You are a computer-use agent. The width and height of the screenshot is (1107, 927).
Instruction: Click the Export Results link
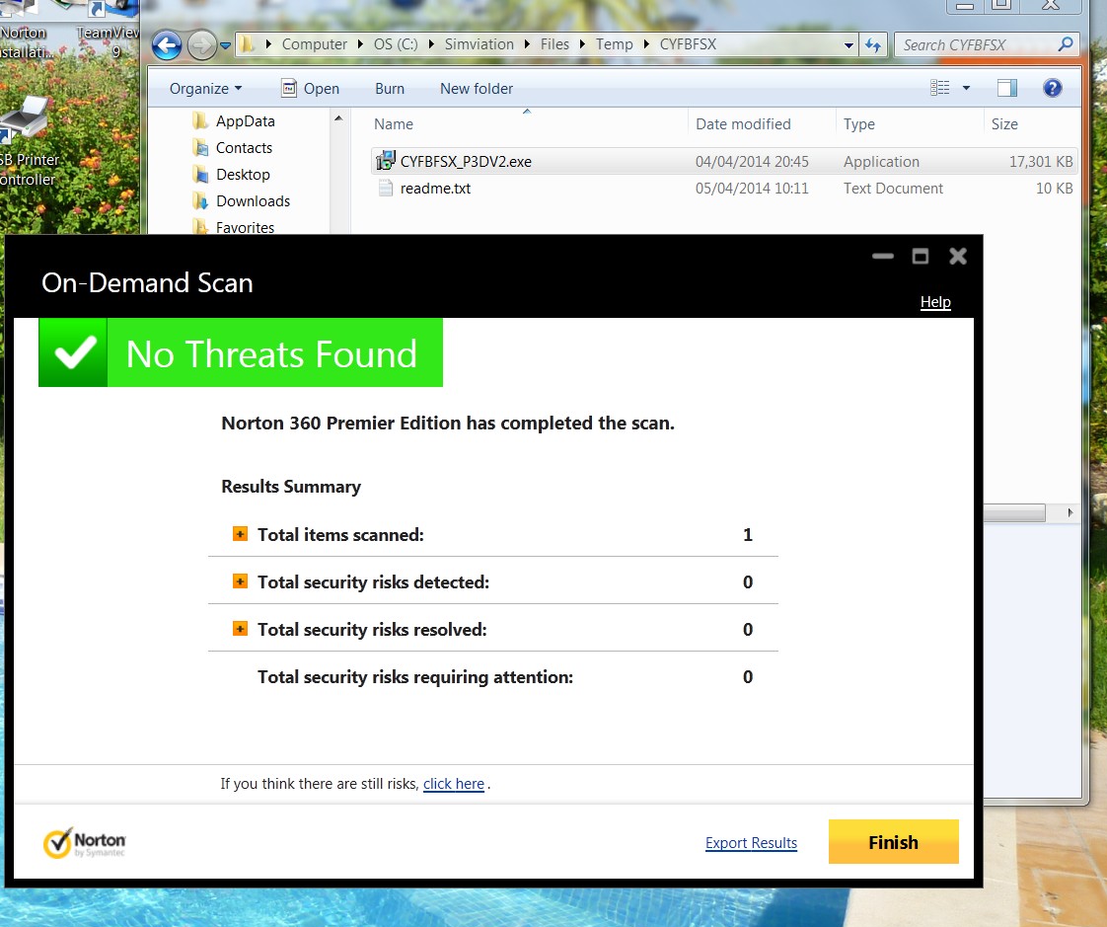point(751,843)
